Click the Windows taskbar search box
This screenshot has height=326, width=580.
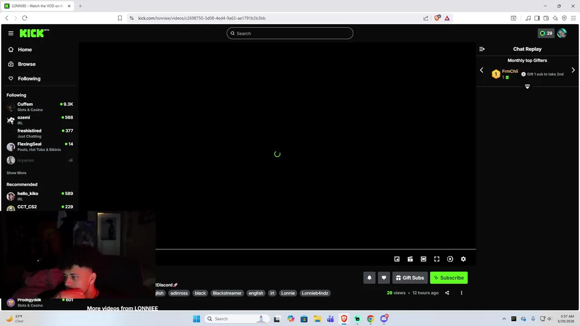tap(237, 319)
